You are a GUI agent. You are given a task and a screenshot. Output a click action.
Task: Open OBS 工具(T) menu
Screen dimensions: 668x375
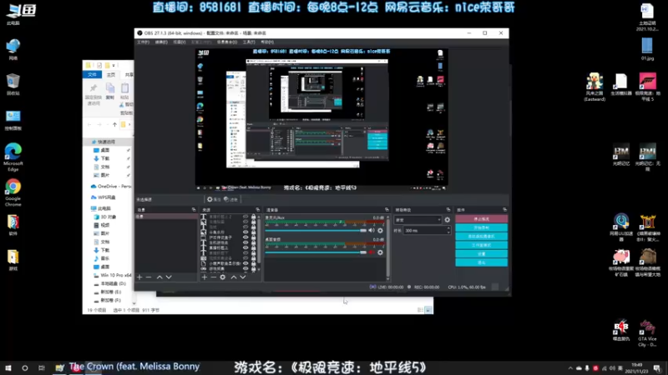249,42
